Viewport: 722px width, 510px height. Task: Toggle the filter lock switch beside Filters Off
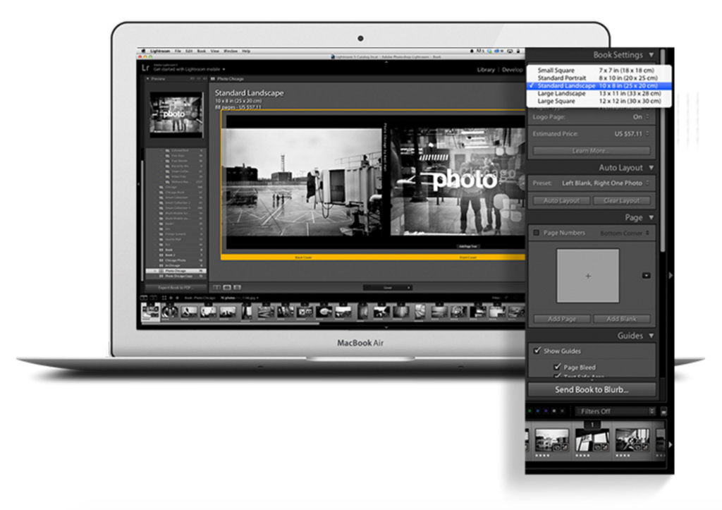663,411
